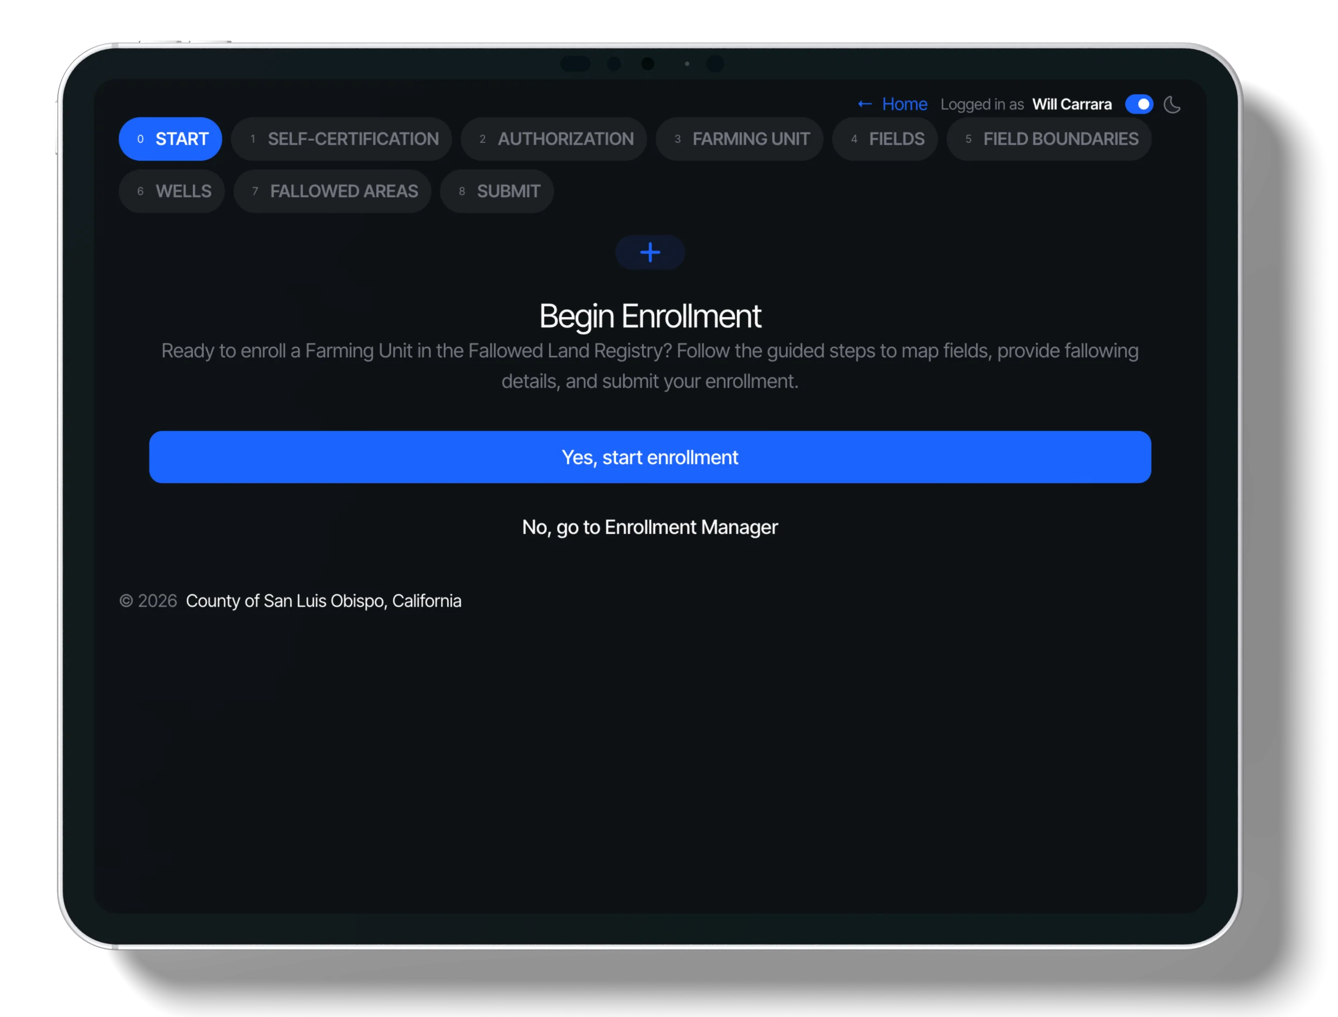Open the FIELDS step
Screen dimensions: 1338x1017
point(884,139)
